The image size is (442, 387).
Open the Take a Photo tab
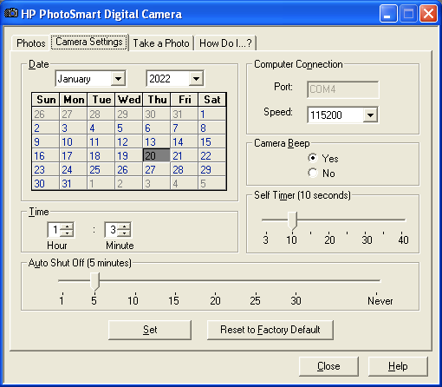point(161,43)
